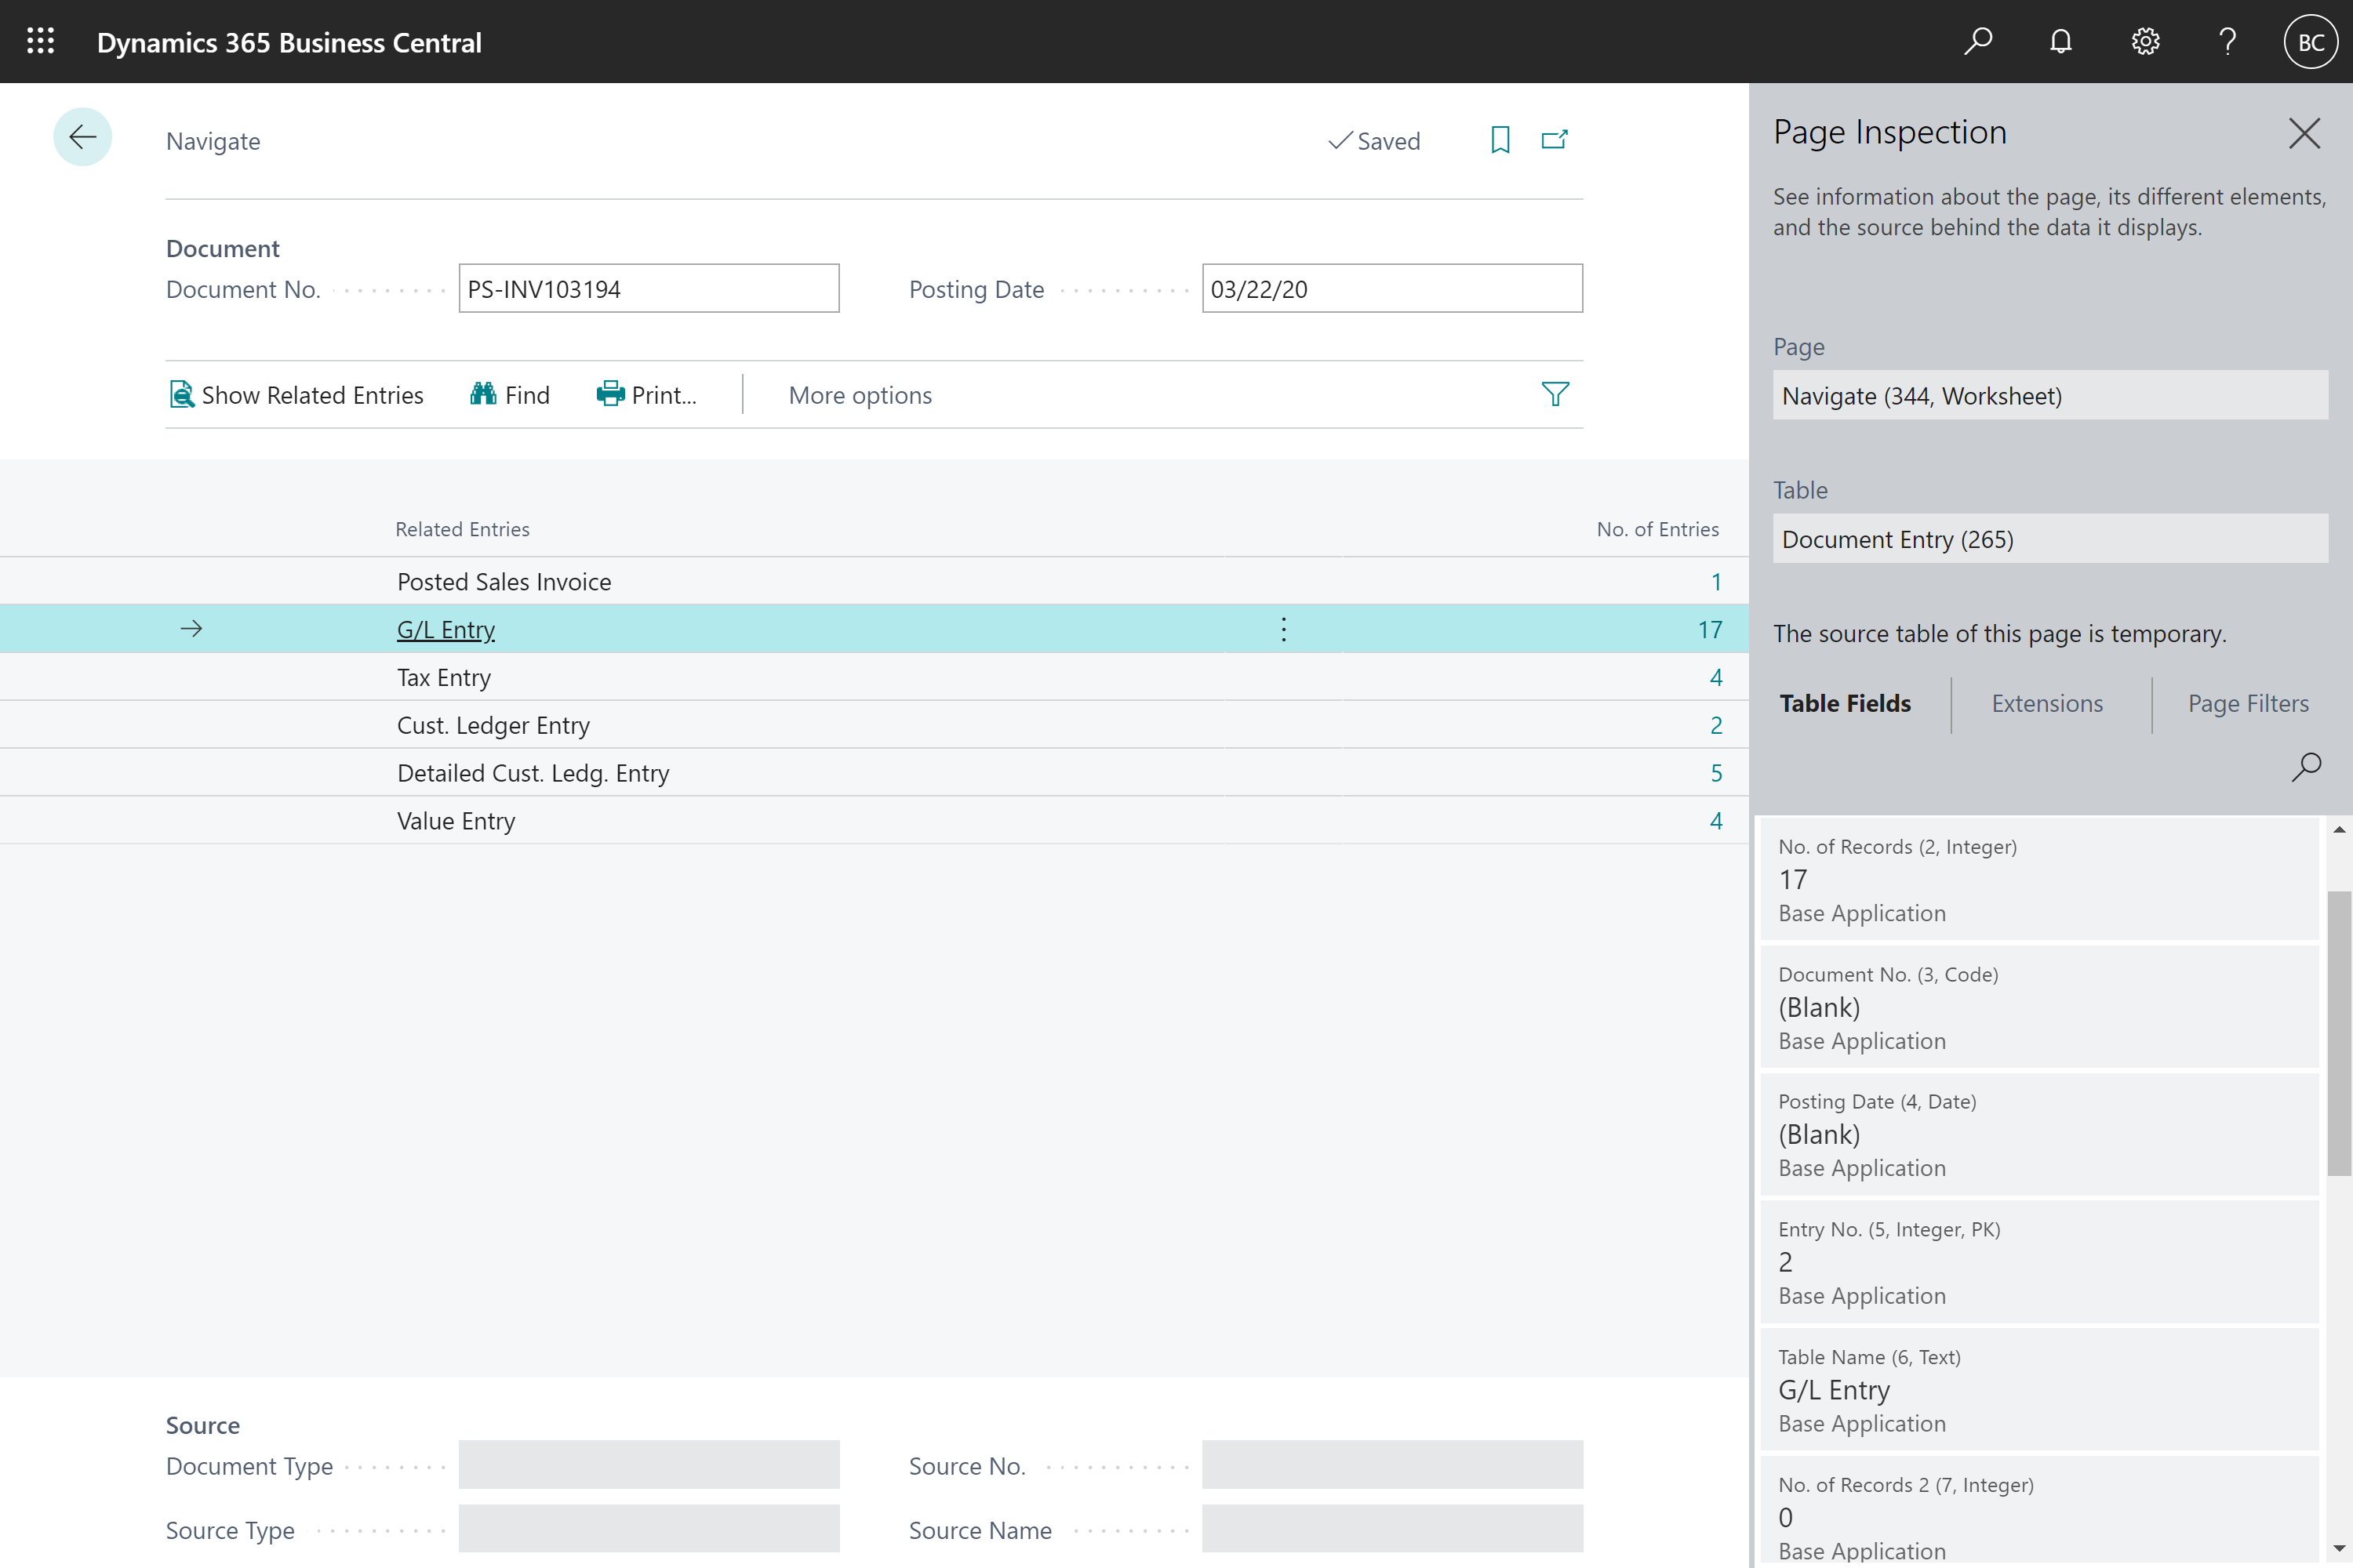Click the filter icon on entries list
The image size is (2353, 1568).
[1555, 394]
